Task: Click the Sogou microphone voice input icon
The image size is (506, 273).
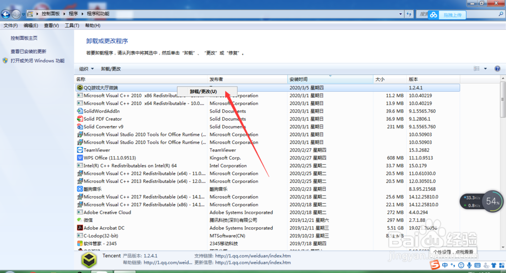Action: [x=469, y=265]
